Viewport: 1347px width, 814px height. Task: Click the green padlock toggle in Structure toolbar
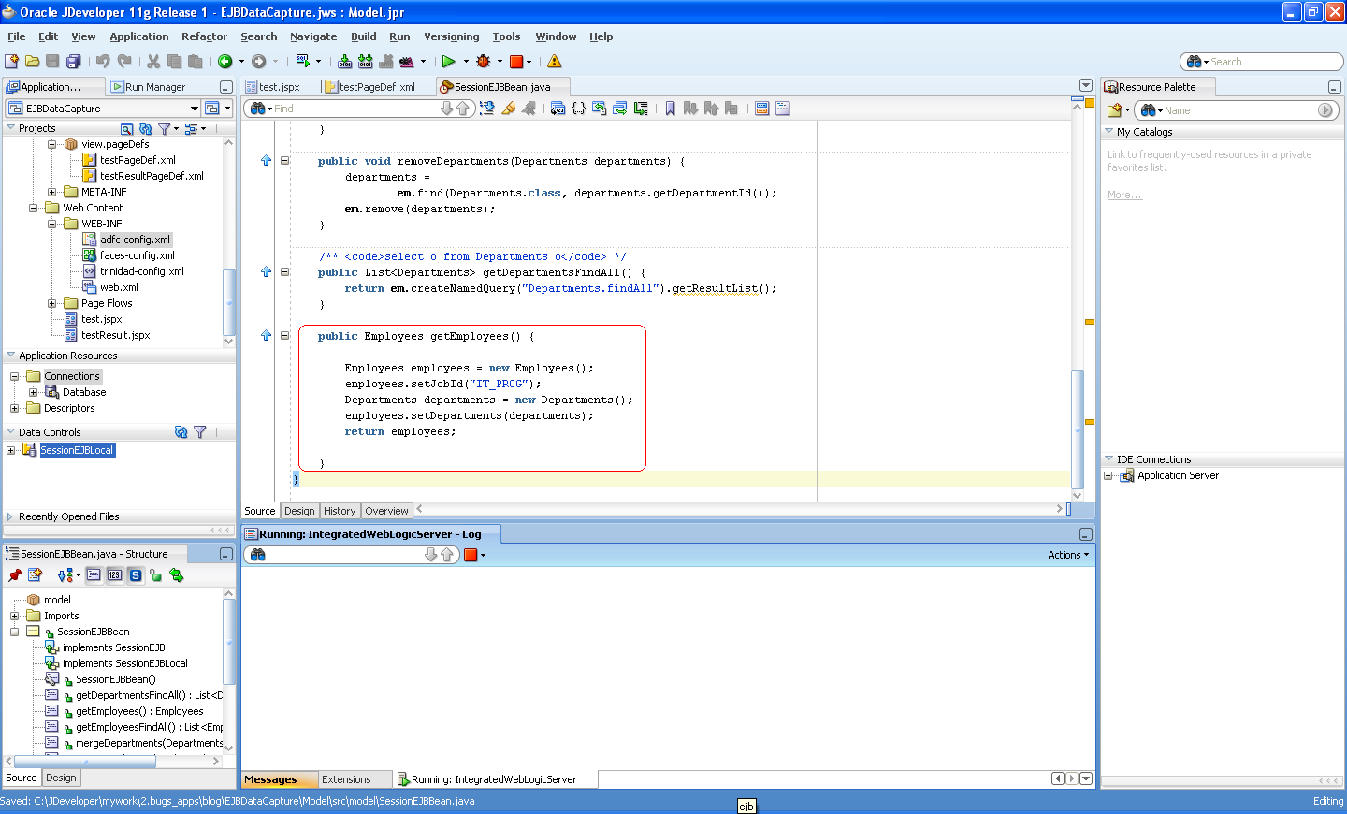[x=155, y=575]
